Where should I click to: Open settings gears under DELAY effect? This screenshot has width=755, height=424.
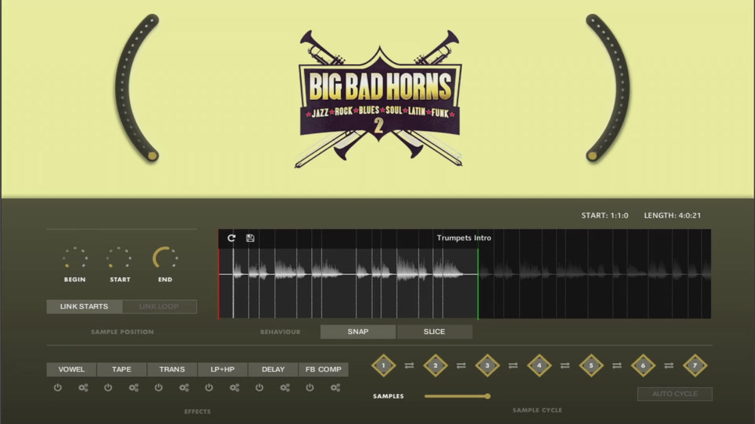[284, 388]
